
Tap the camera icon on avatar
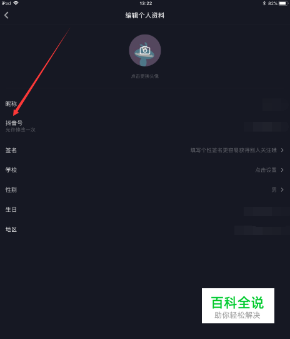click(x=145, y=50)
